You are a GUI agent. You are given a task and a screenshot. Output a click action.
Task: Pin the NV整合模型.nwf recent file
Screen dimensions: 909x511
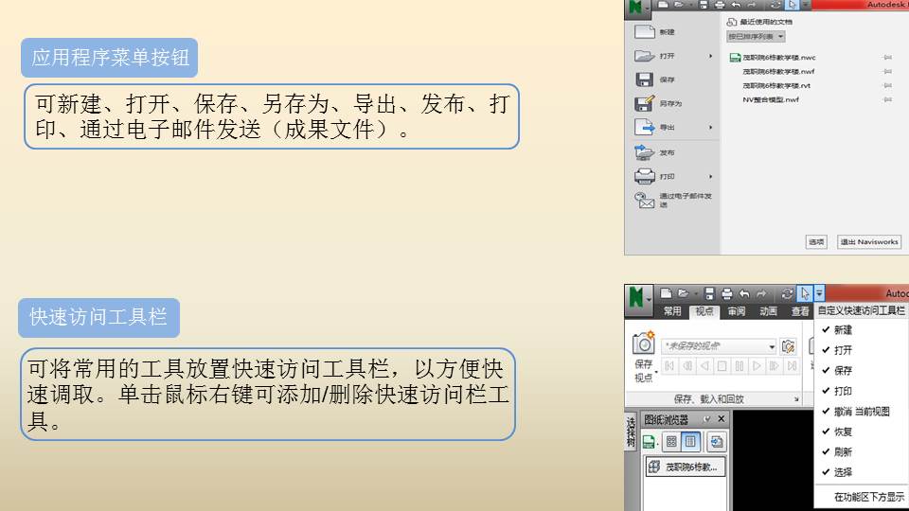click(887, 99)
